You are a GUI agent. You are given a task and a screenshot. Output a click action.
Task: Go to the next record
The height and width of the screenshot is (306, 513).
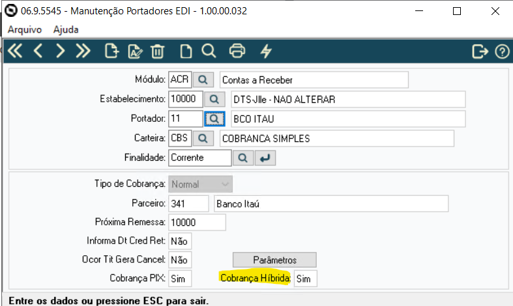60,51
